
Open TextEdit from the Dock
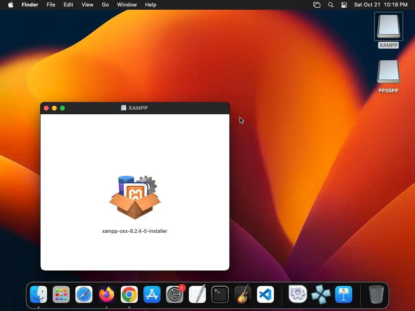click(197, 294)
